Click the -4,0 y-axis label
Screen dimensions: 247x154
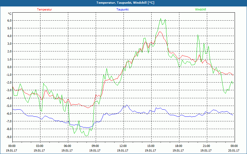click(x=9, y=98)
